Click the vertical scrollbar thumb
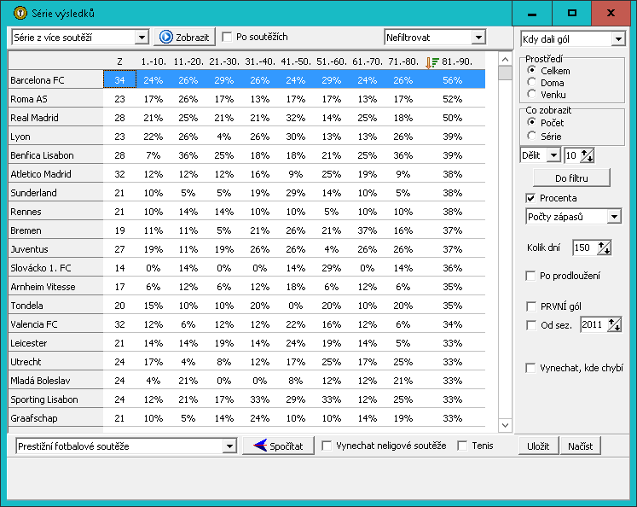637x507 pixels. click(x=505, y=73)
